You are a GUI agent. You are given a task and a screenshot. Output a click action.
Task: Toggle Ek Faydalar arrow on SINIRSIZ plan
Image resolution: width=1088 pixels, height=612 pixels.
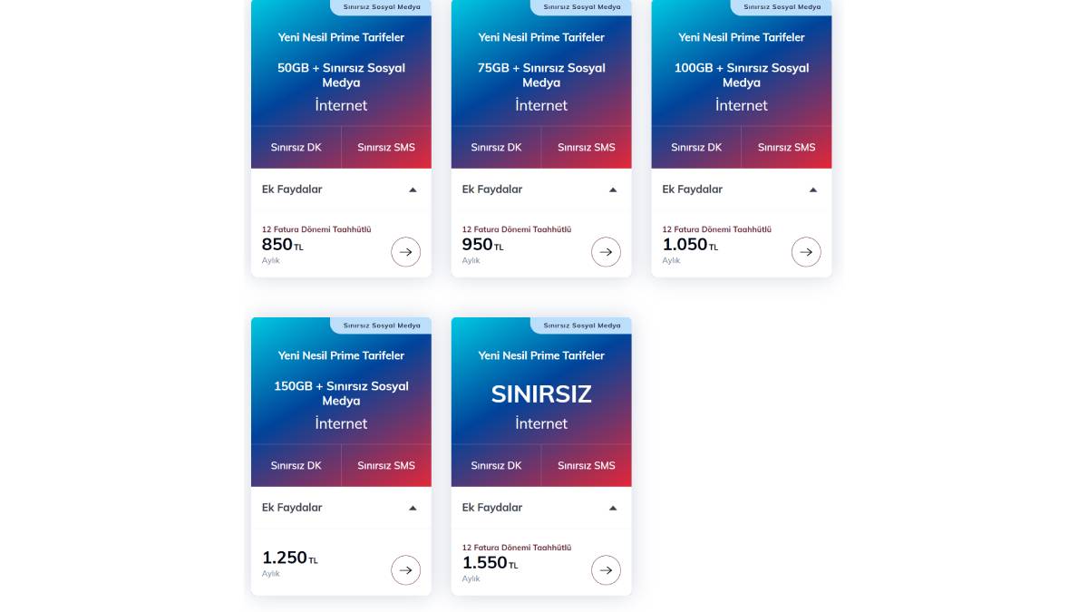point(613,508)
